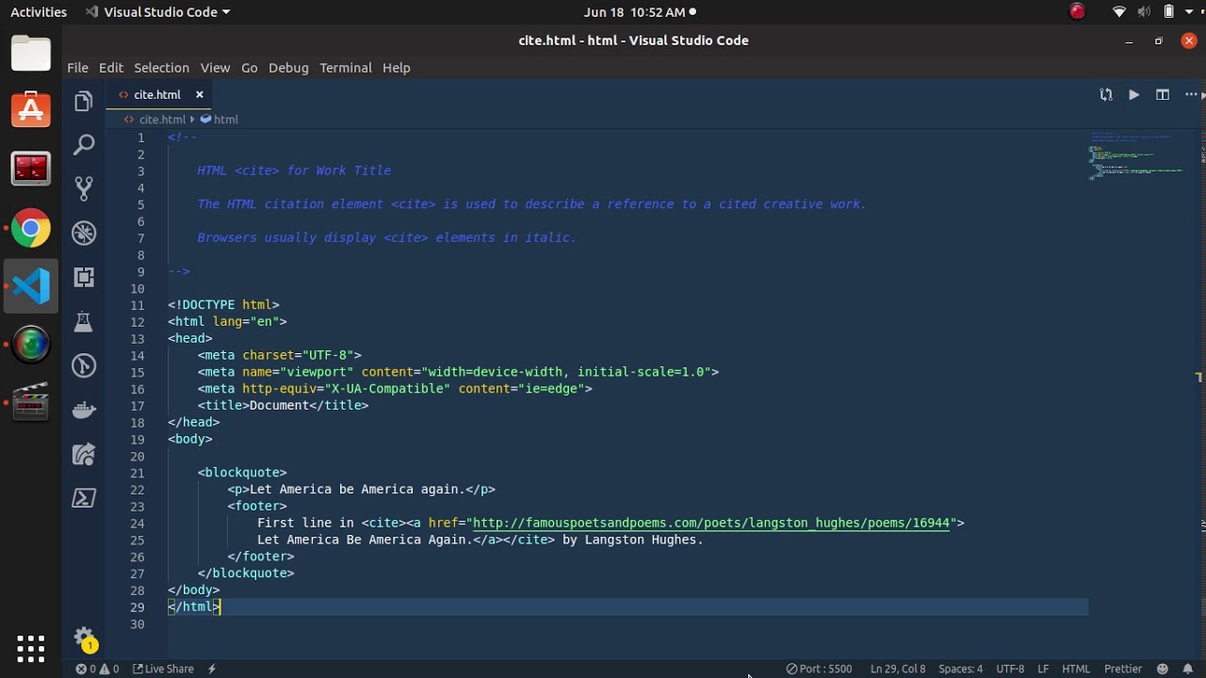Image resolution: width=1206 pixels, height=678 pixels.
Task: Open the Explorer view in activity bar
Action: coord(84,101)
